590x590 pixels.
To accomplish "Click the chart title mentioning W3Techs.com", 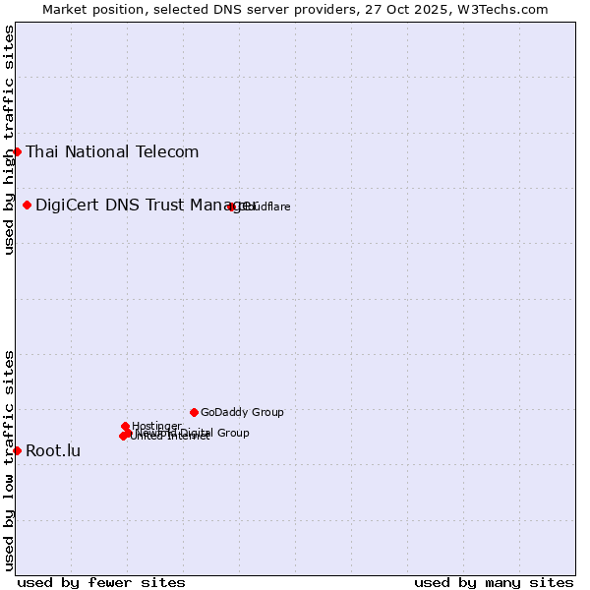I will click(295, 9).
